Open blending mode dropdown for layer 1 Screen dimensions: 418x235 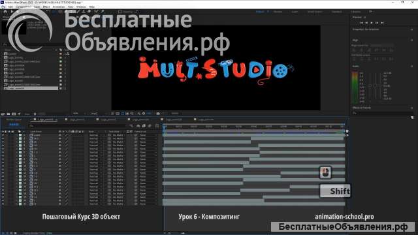tap(96, 135)
